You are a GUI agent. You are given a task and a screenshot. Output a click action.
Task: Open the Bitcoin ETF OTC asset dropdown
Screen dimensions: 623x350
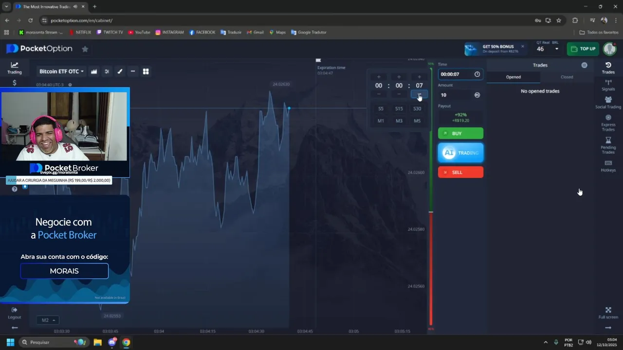(x=61, y=71)
